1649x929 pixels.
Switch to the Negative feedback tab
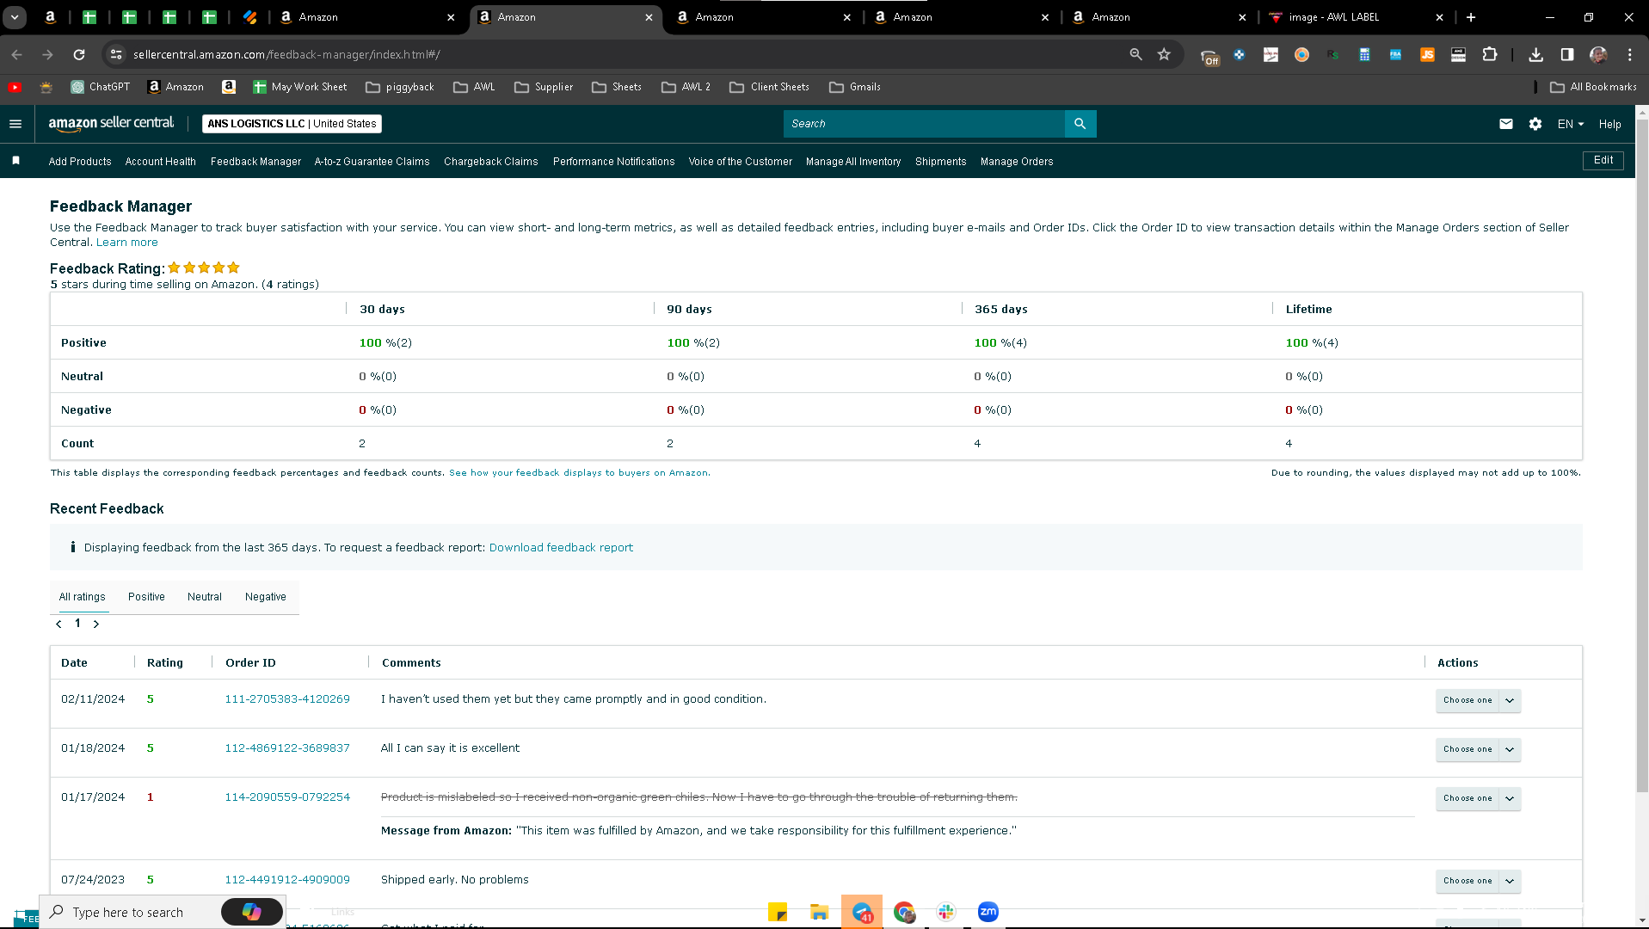click(x=266, y=597)
